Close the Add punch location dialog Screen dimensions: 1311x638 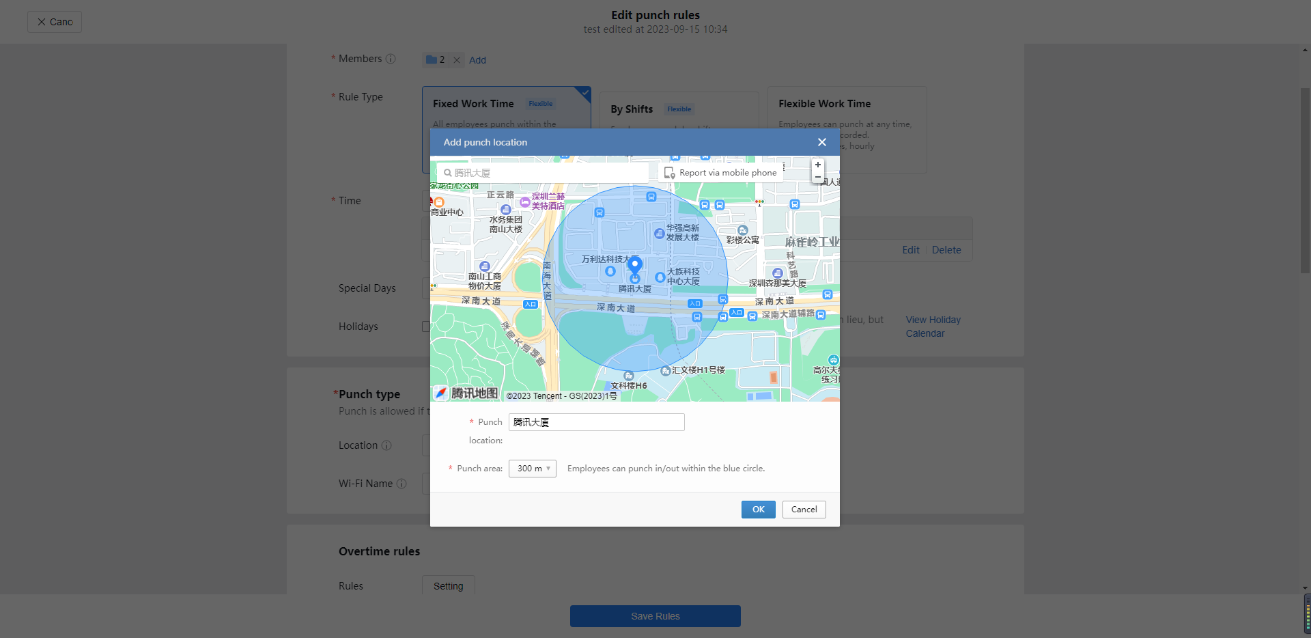click(822, 142)
